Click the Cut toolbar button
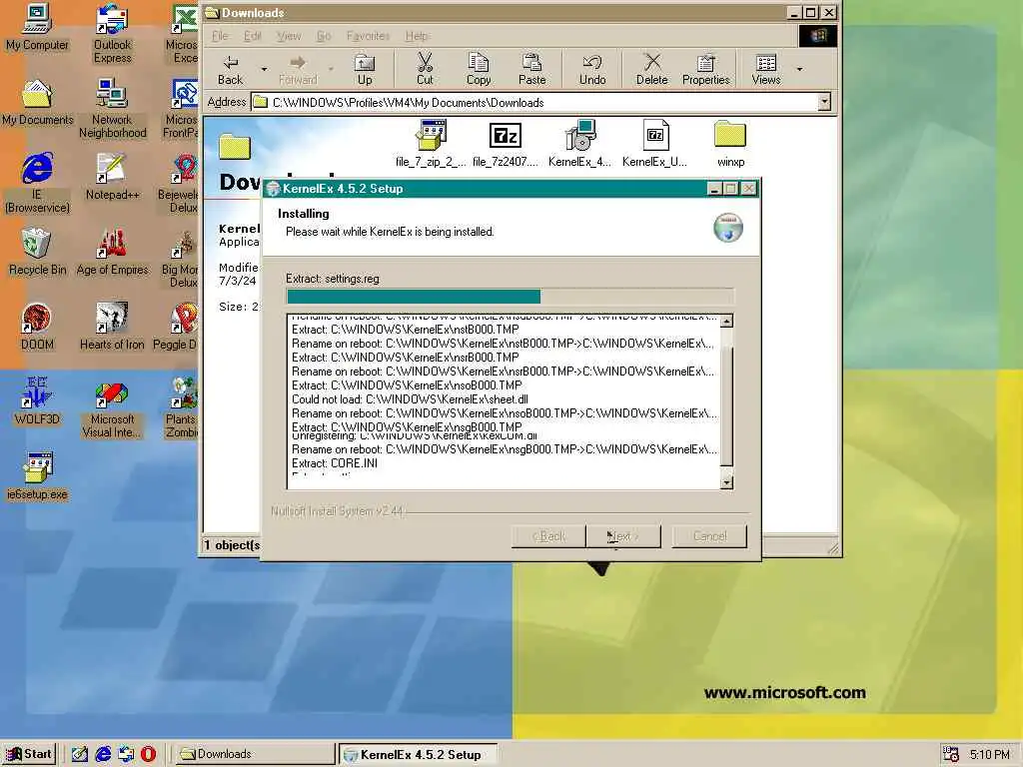This screenshot has width=1023, height=767. point(425,70)
